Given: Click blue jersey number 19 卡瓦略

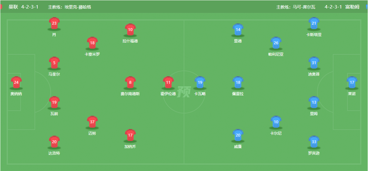Looking at the screenshot, I should pyautogui.click(x=200, y=82).
